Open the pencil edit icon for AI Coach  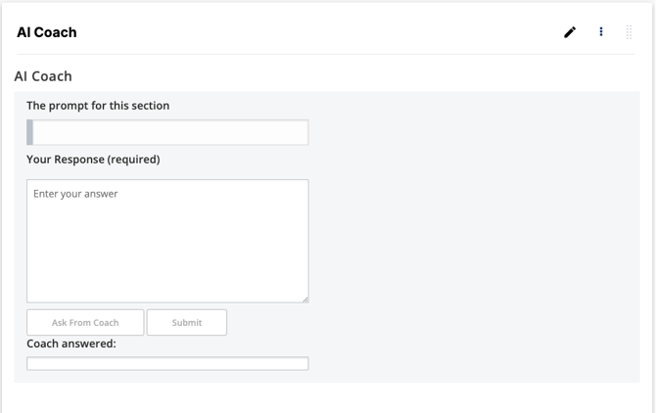(570, 32)
